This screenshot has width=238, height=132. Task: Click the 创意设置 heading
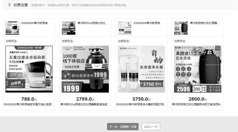(x=21, y=5)
